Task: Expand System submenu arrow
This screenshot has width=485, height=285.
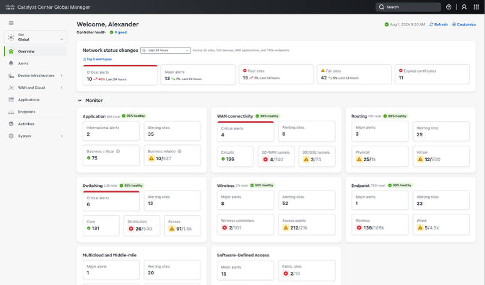Action: (x=61, y=136)
